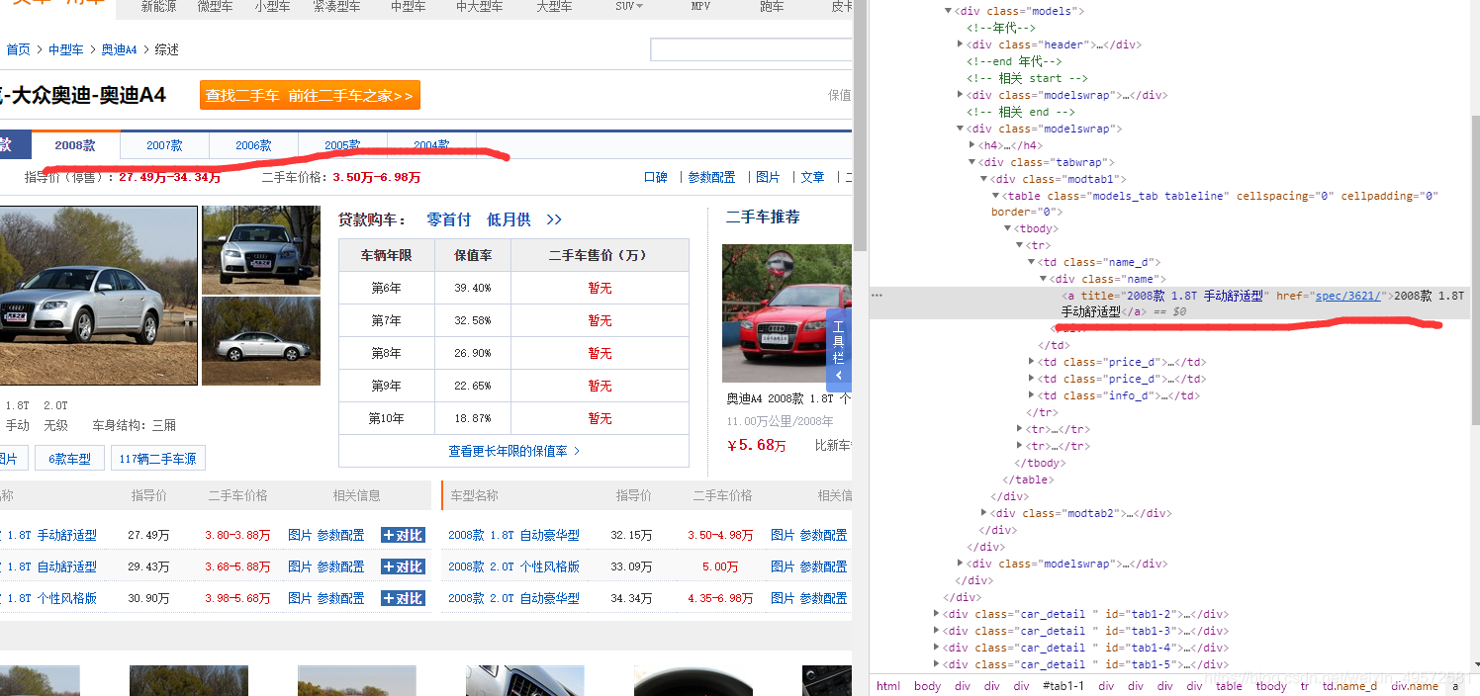Screen dimensions: 1480x696
Task: Open the small front-view Audi thumbnail
Action: click(261, 250)
